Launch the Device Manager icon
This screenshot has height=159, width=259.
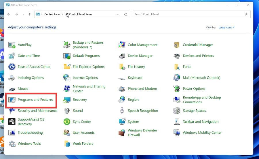(x=122, y=56)
